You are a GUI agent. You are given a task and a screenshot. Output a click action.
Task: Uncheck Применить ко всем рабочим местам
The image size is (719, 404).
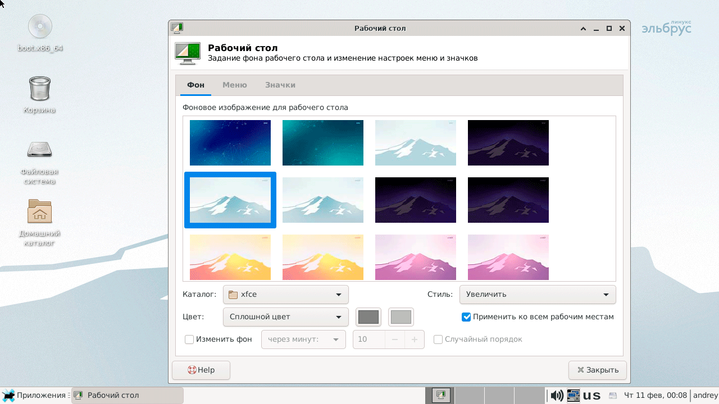(466, 317)
